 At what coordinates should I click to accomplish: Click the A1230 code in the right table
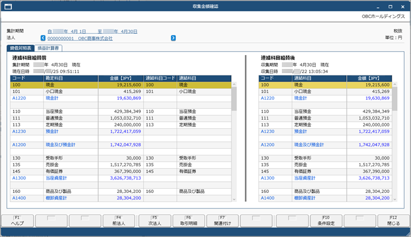click(x=267, y=131)
